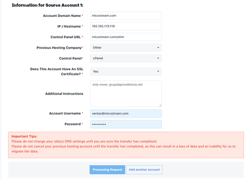Image resolution: width=248 pixels, height=179 pixels.
Task: Click the Information for Source Account 1 heading
Action: (x=48, y=5)
